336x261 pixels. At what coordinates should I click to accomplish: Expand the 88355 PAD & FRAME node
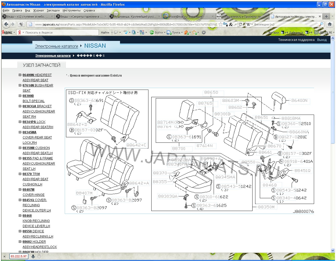click(20, 158)
